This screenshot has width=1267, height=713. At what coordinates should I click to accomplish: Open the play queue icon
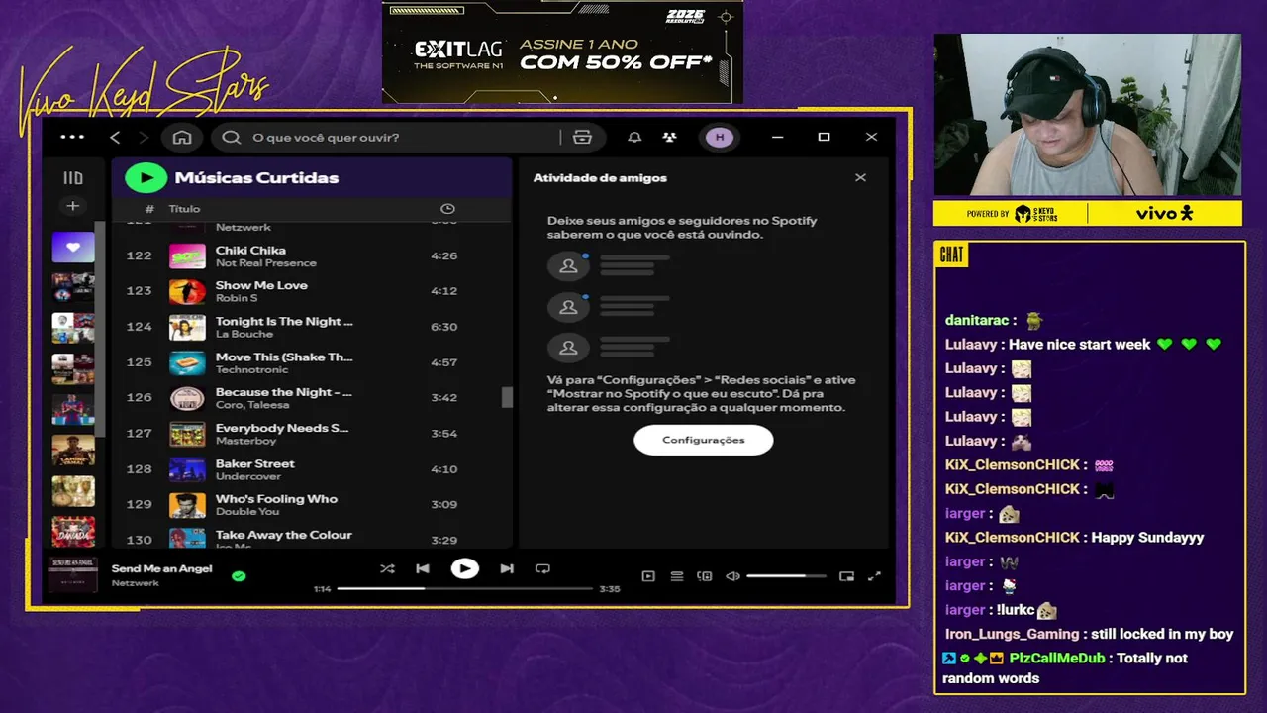[677, 575]
